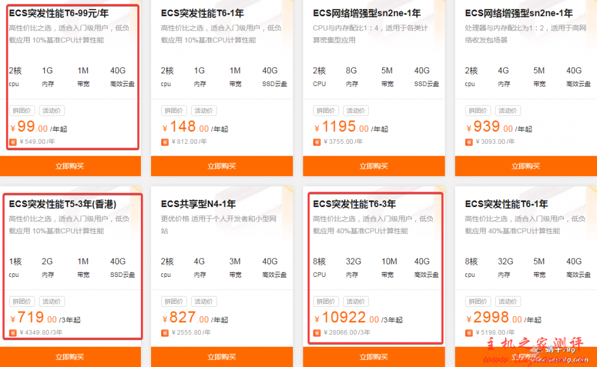Click the orange icon beside ¥3093.00/年
Screen dimensions: 597x367
[x=469, y=142]
